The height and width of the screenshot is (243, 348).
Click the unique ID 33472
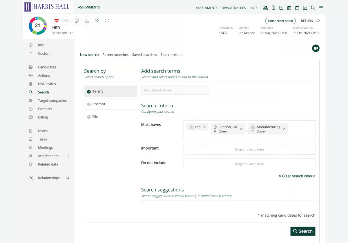click(223, 33)
